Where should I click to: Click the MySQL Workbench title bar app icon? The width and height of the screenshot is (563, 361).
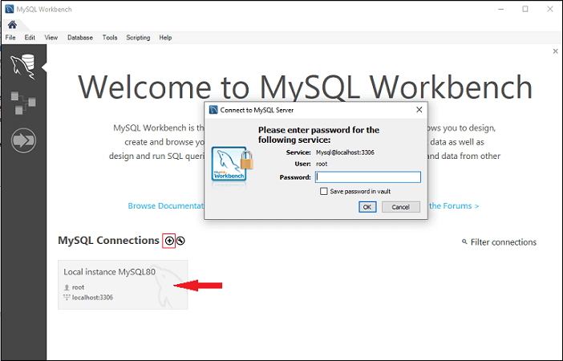10,9
